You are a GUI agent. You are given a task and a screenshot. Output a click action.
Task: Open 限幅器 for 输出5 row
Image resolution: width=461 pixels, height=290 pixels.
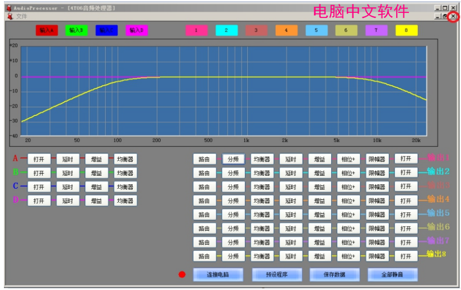click(x=377, y=214)
